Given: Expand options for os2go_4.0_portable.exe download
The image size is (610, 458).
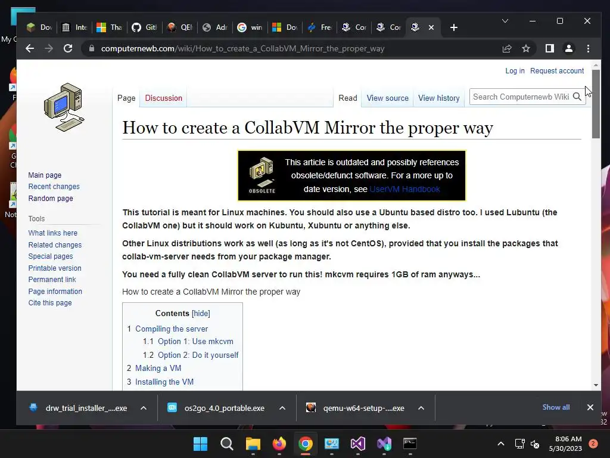Looking at the screenshot, I should click(282, 408).
